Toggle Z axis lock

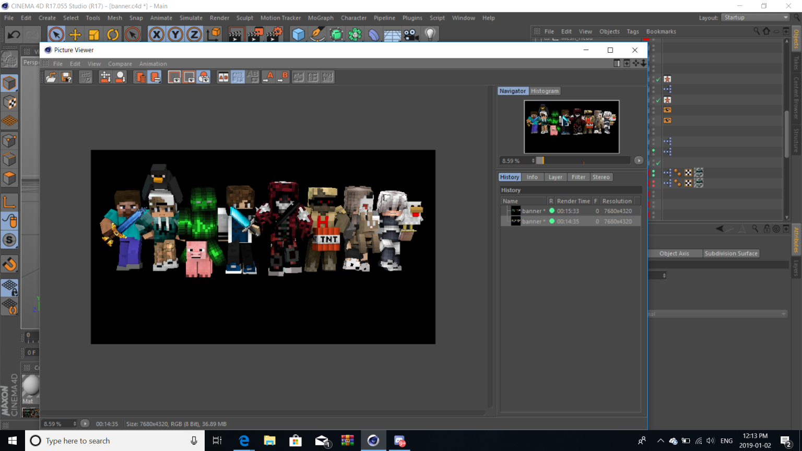tap(194, 35)
